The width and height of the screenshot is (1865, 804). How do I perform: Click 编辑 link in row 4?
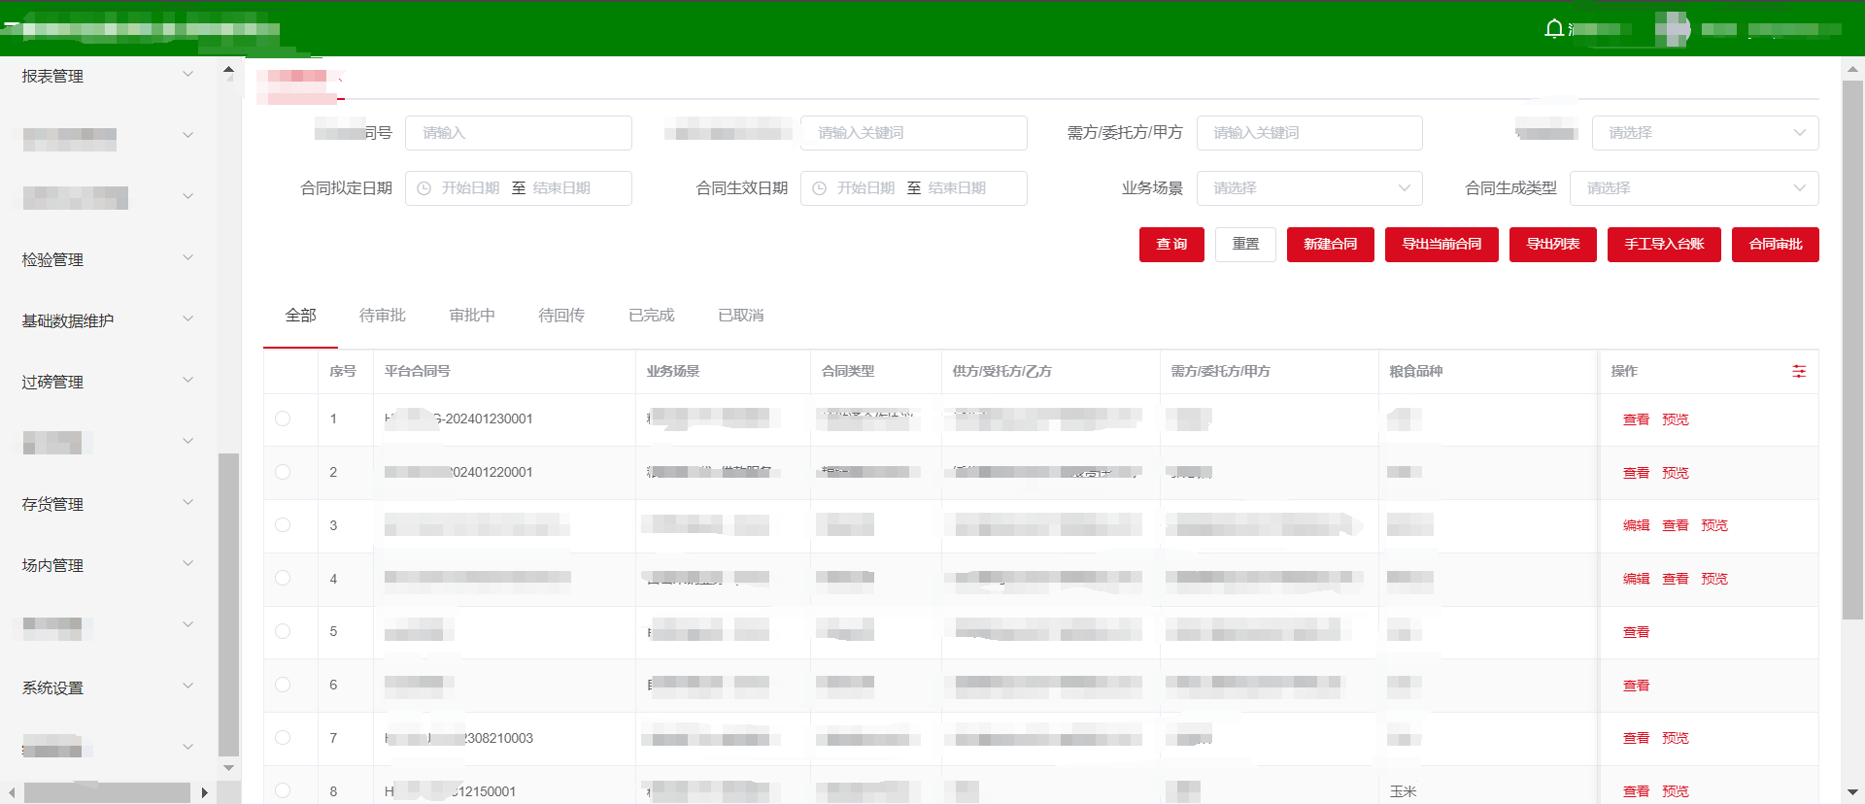coord(1637,579)
